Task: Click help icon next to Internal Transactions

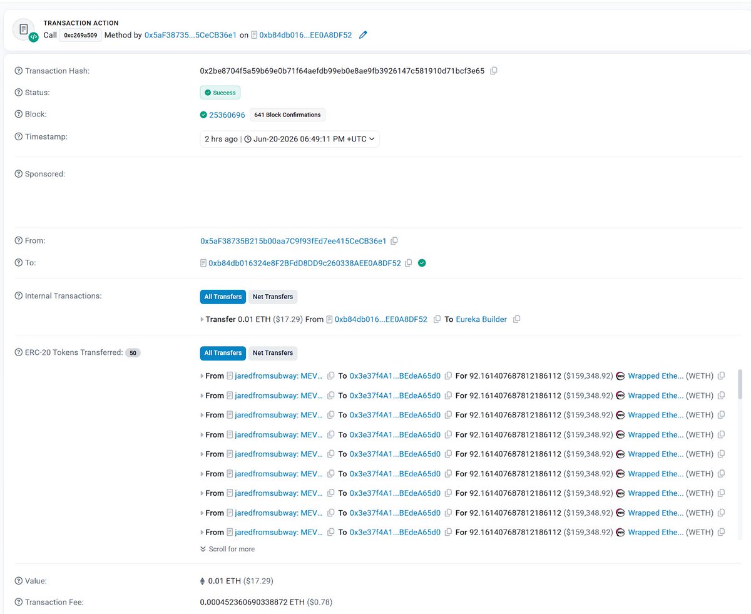Action: pyautogui.click(x=19, y=296)
